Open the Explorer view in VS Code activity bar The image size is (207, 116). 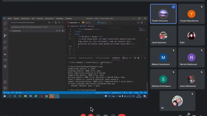5,23
